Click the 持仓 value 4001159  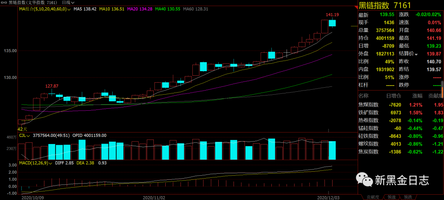[x=384, y=38]
